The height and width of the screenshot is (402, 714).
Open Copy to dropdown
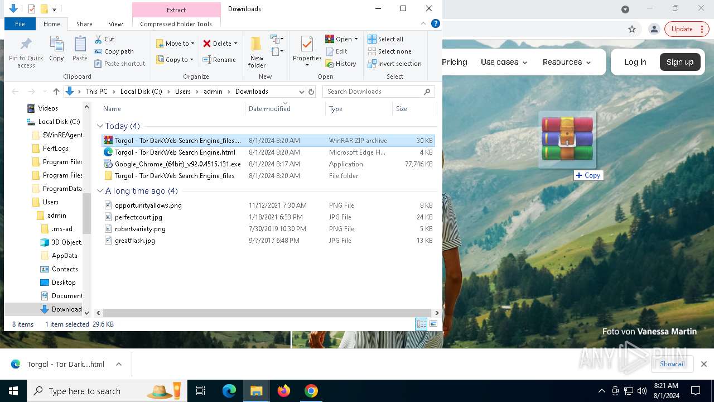click(x=175, y=60)
